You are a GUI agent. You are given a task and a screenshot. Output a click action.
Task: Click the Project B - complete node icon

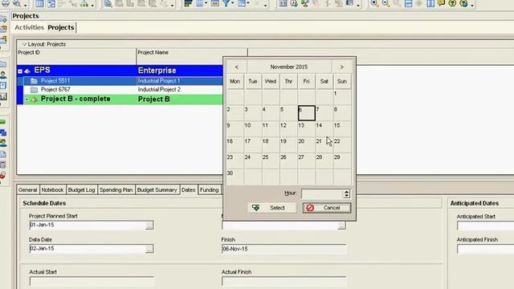[x=34, y=100]
